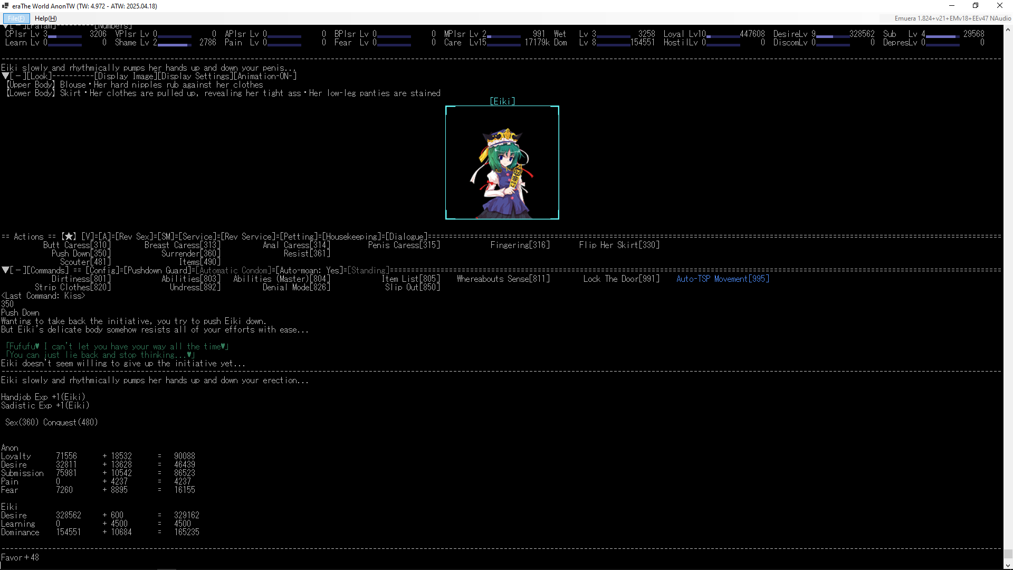Toggle the Automatic Condom option

(234, 270)
